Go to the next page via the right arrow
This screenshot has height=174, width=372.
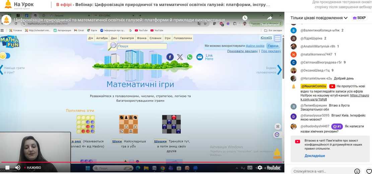pyautogui.click(x=279, y=70)
